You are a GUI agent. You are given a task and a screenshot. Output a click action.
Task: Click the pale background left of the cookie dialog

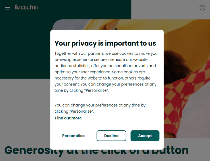(x=26, y=109)
